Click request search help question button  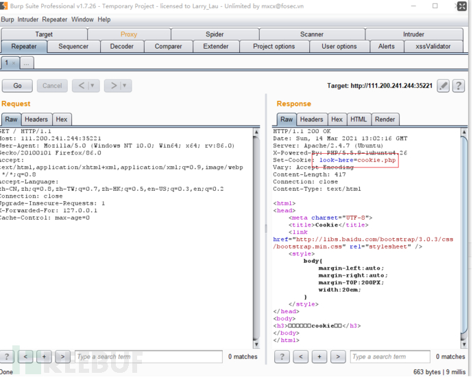point(7,356)
